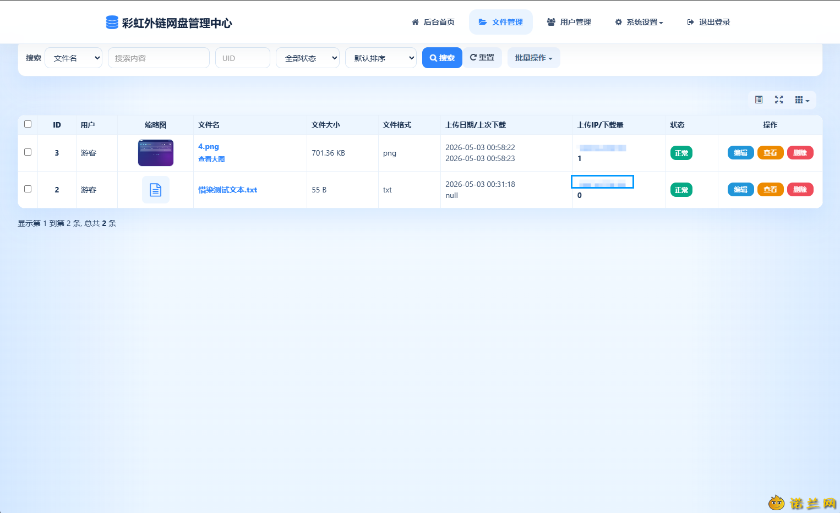The width and height of the screenshot is (840, 513).
Task: Click 删除 for the 4.png row
Action: [800, 153]
